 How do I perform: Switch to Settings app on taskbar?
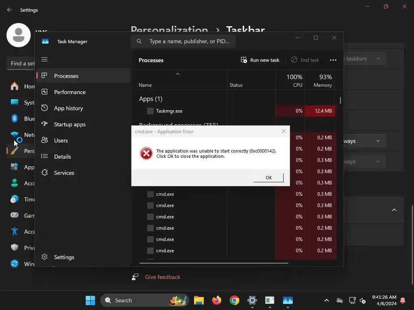(x=252, y=300)
